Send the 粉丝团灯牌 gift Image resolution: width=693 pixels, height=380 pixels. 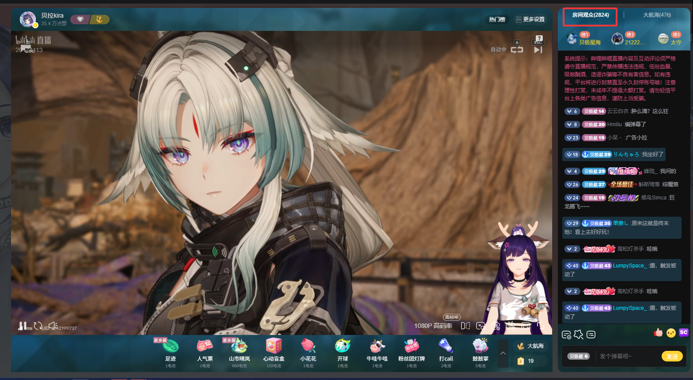pyautogui.click(x=412, y=353)
